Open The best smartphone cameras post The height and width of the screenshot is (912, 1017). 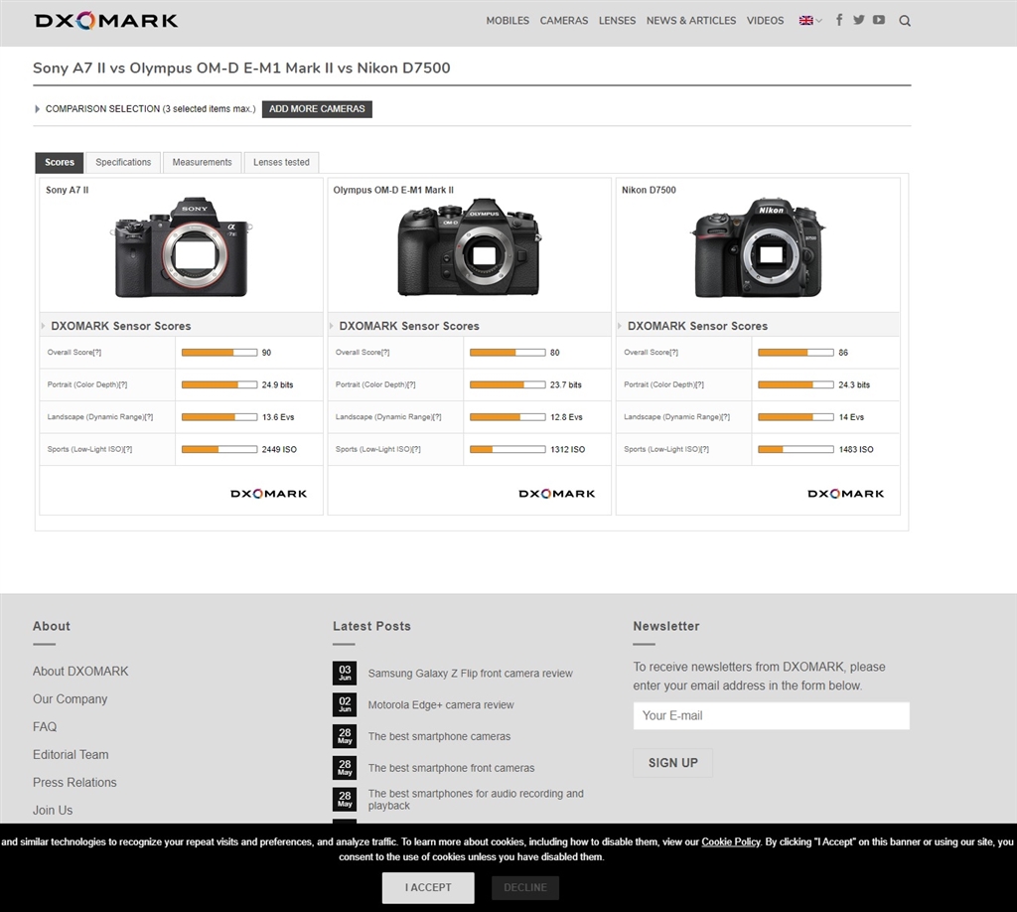click(x=439, y=736)
